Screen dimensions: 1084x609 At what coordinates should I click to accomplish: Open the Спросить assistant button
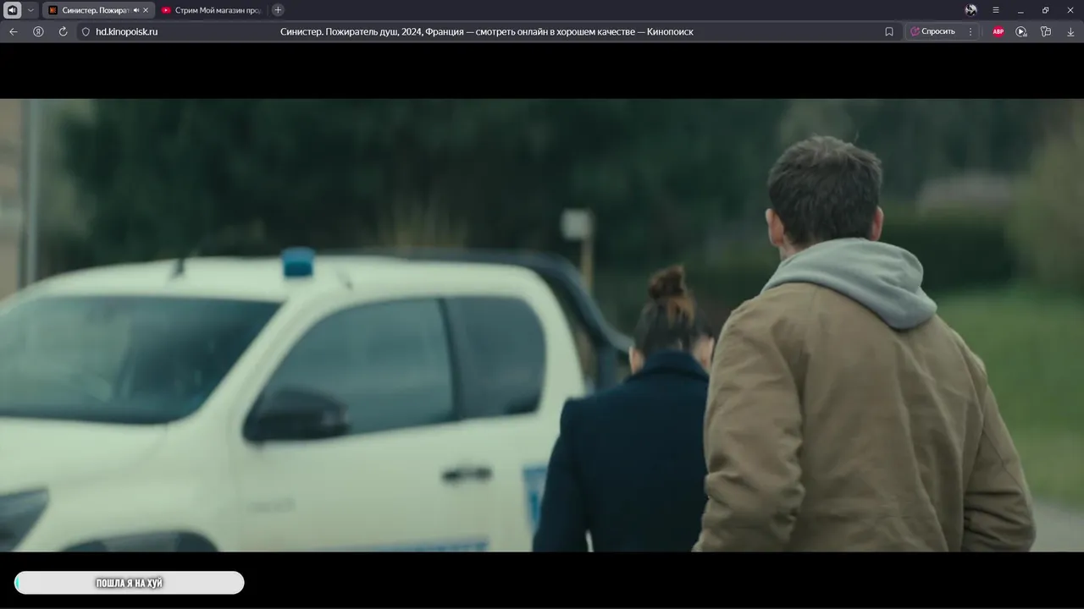[x=932, y=31]
